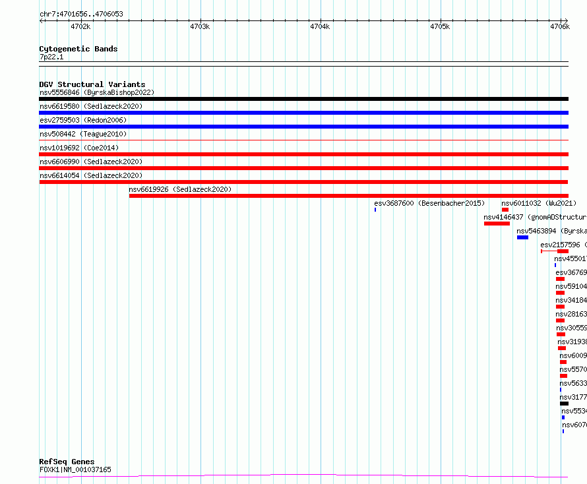Click the red bar under the nsv59104 label
Screen dimensions: 587x484
pos(560,293)
